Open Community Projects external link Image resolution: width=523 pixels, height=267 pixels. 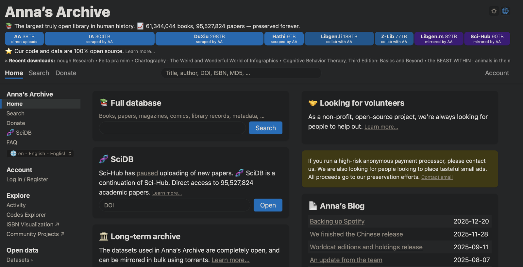point(35,234)
